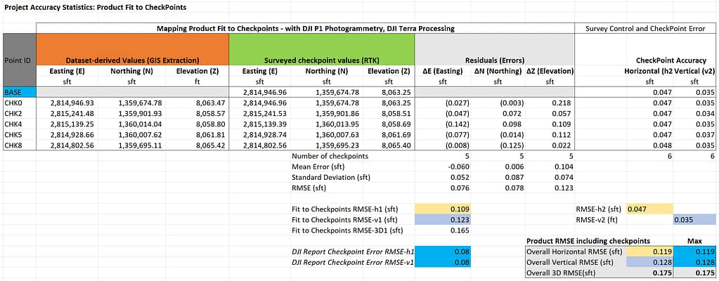Select the Point ID column header
This screenshot has height=281, width=719.
tap(19, 61)
